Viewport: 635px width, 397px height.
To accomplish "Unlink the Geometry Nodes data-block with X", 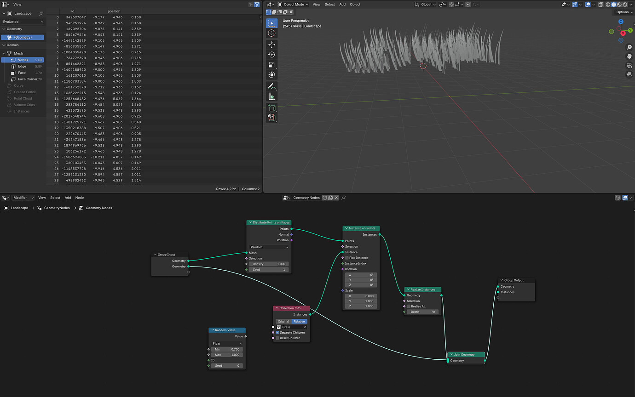I will point(336,198).
